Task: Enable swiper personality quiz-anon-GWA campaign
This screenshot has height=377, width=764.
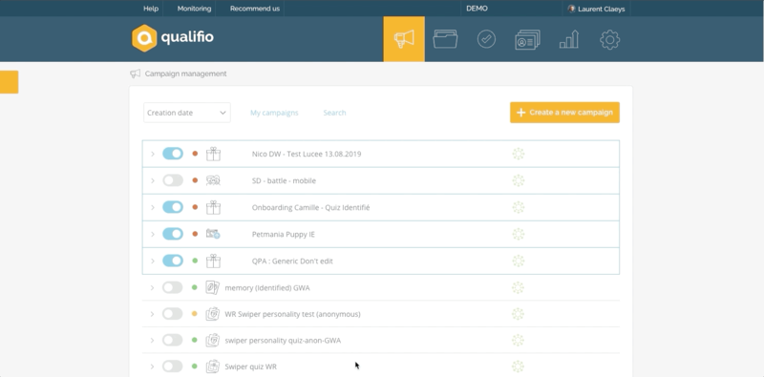Action: 172,340
